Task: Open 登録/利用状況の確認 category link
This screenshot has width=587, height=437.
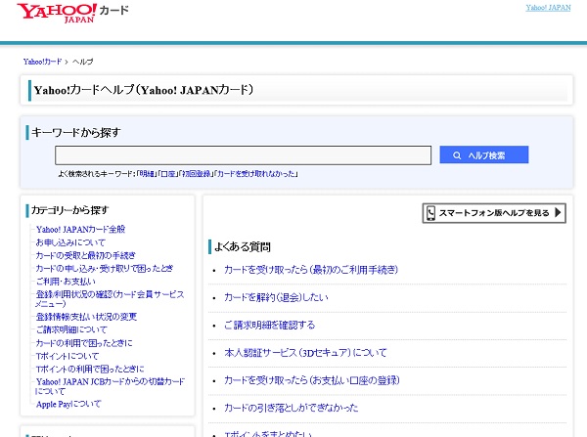Action: pyautogui.click(x=110, y=299)
